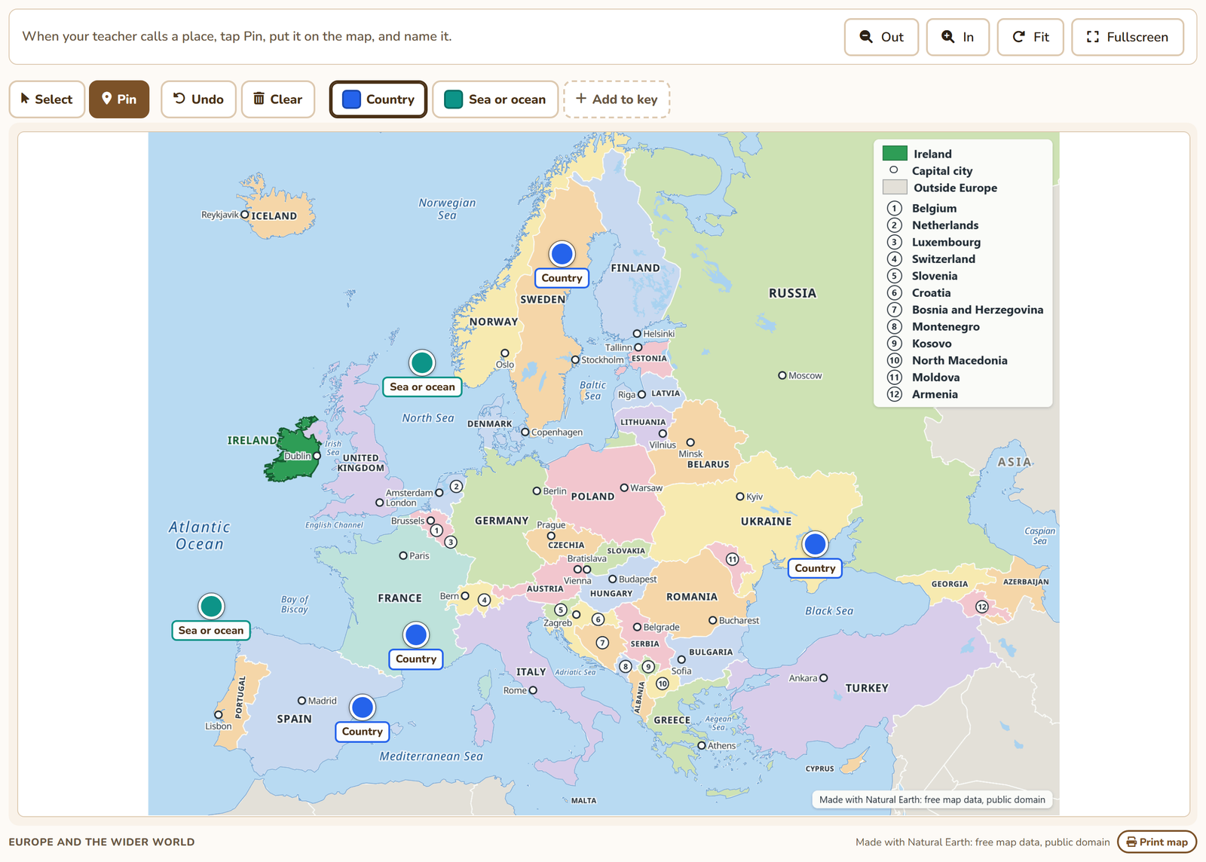Choose the Country key category
The image size is (1206, 862).
378,99
